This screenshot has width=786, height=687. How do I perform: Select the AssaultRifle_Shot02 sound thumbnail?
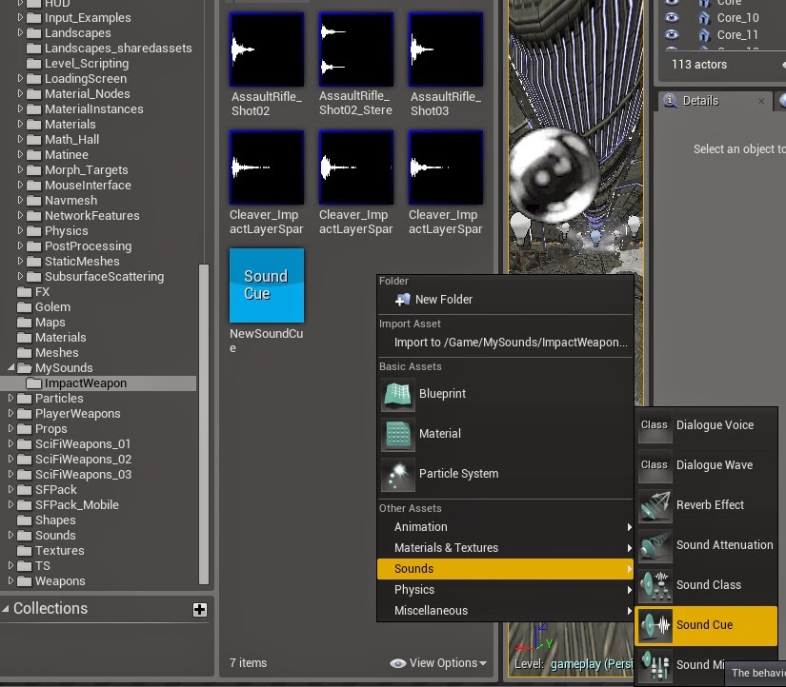[x=267, y=49]
